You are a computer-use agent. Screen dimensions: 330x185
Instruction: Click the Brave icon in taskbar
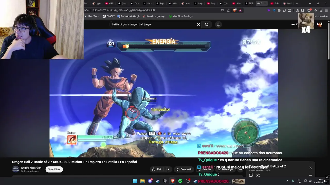click(173, 181)
